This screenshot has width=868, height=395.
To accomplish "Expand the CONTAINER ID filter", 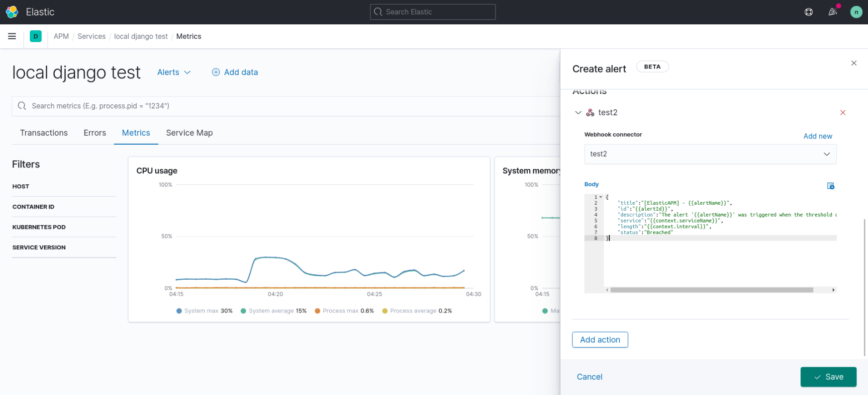I will click(x=64, y=207).
